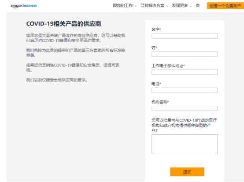Screen dimensions: 244x182
Task: Click the 工作电子邮件地址 field label
Action: [168, 66]
